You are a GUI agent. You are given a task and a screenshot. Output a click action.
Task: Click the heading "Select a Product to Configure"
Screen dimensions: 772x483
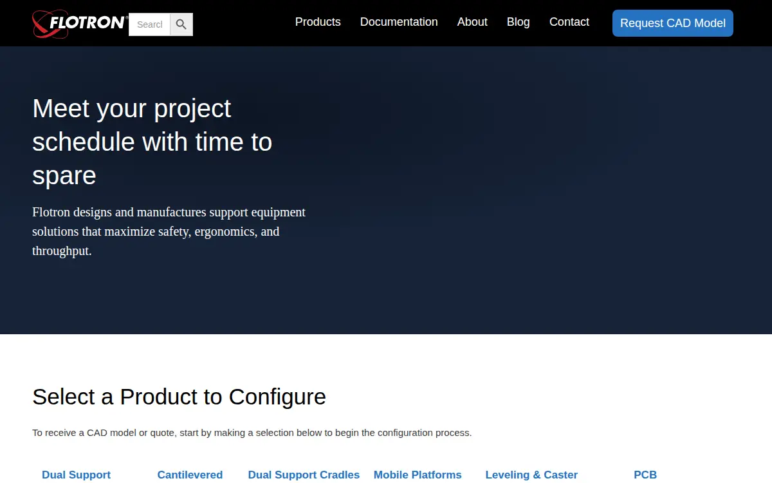(179, 397)
